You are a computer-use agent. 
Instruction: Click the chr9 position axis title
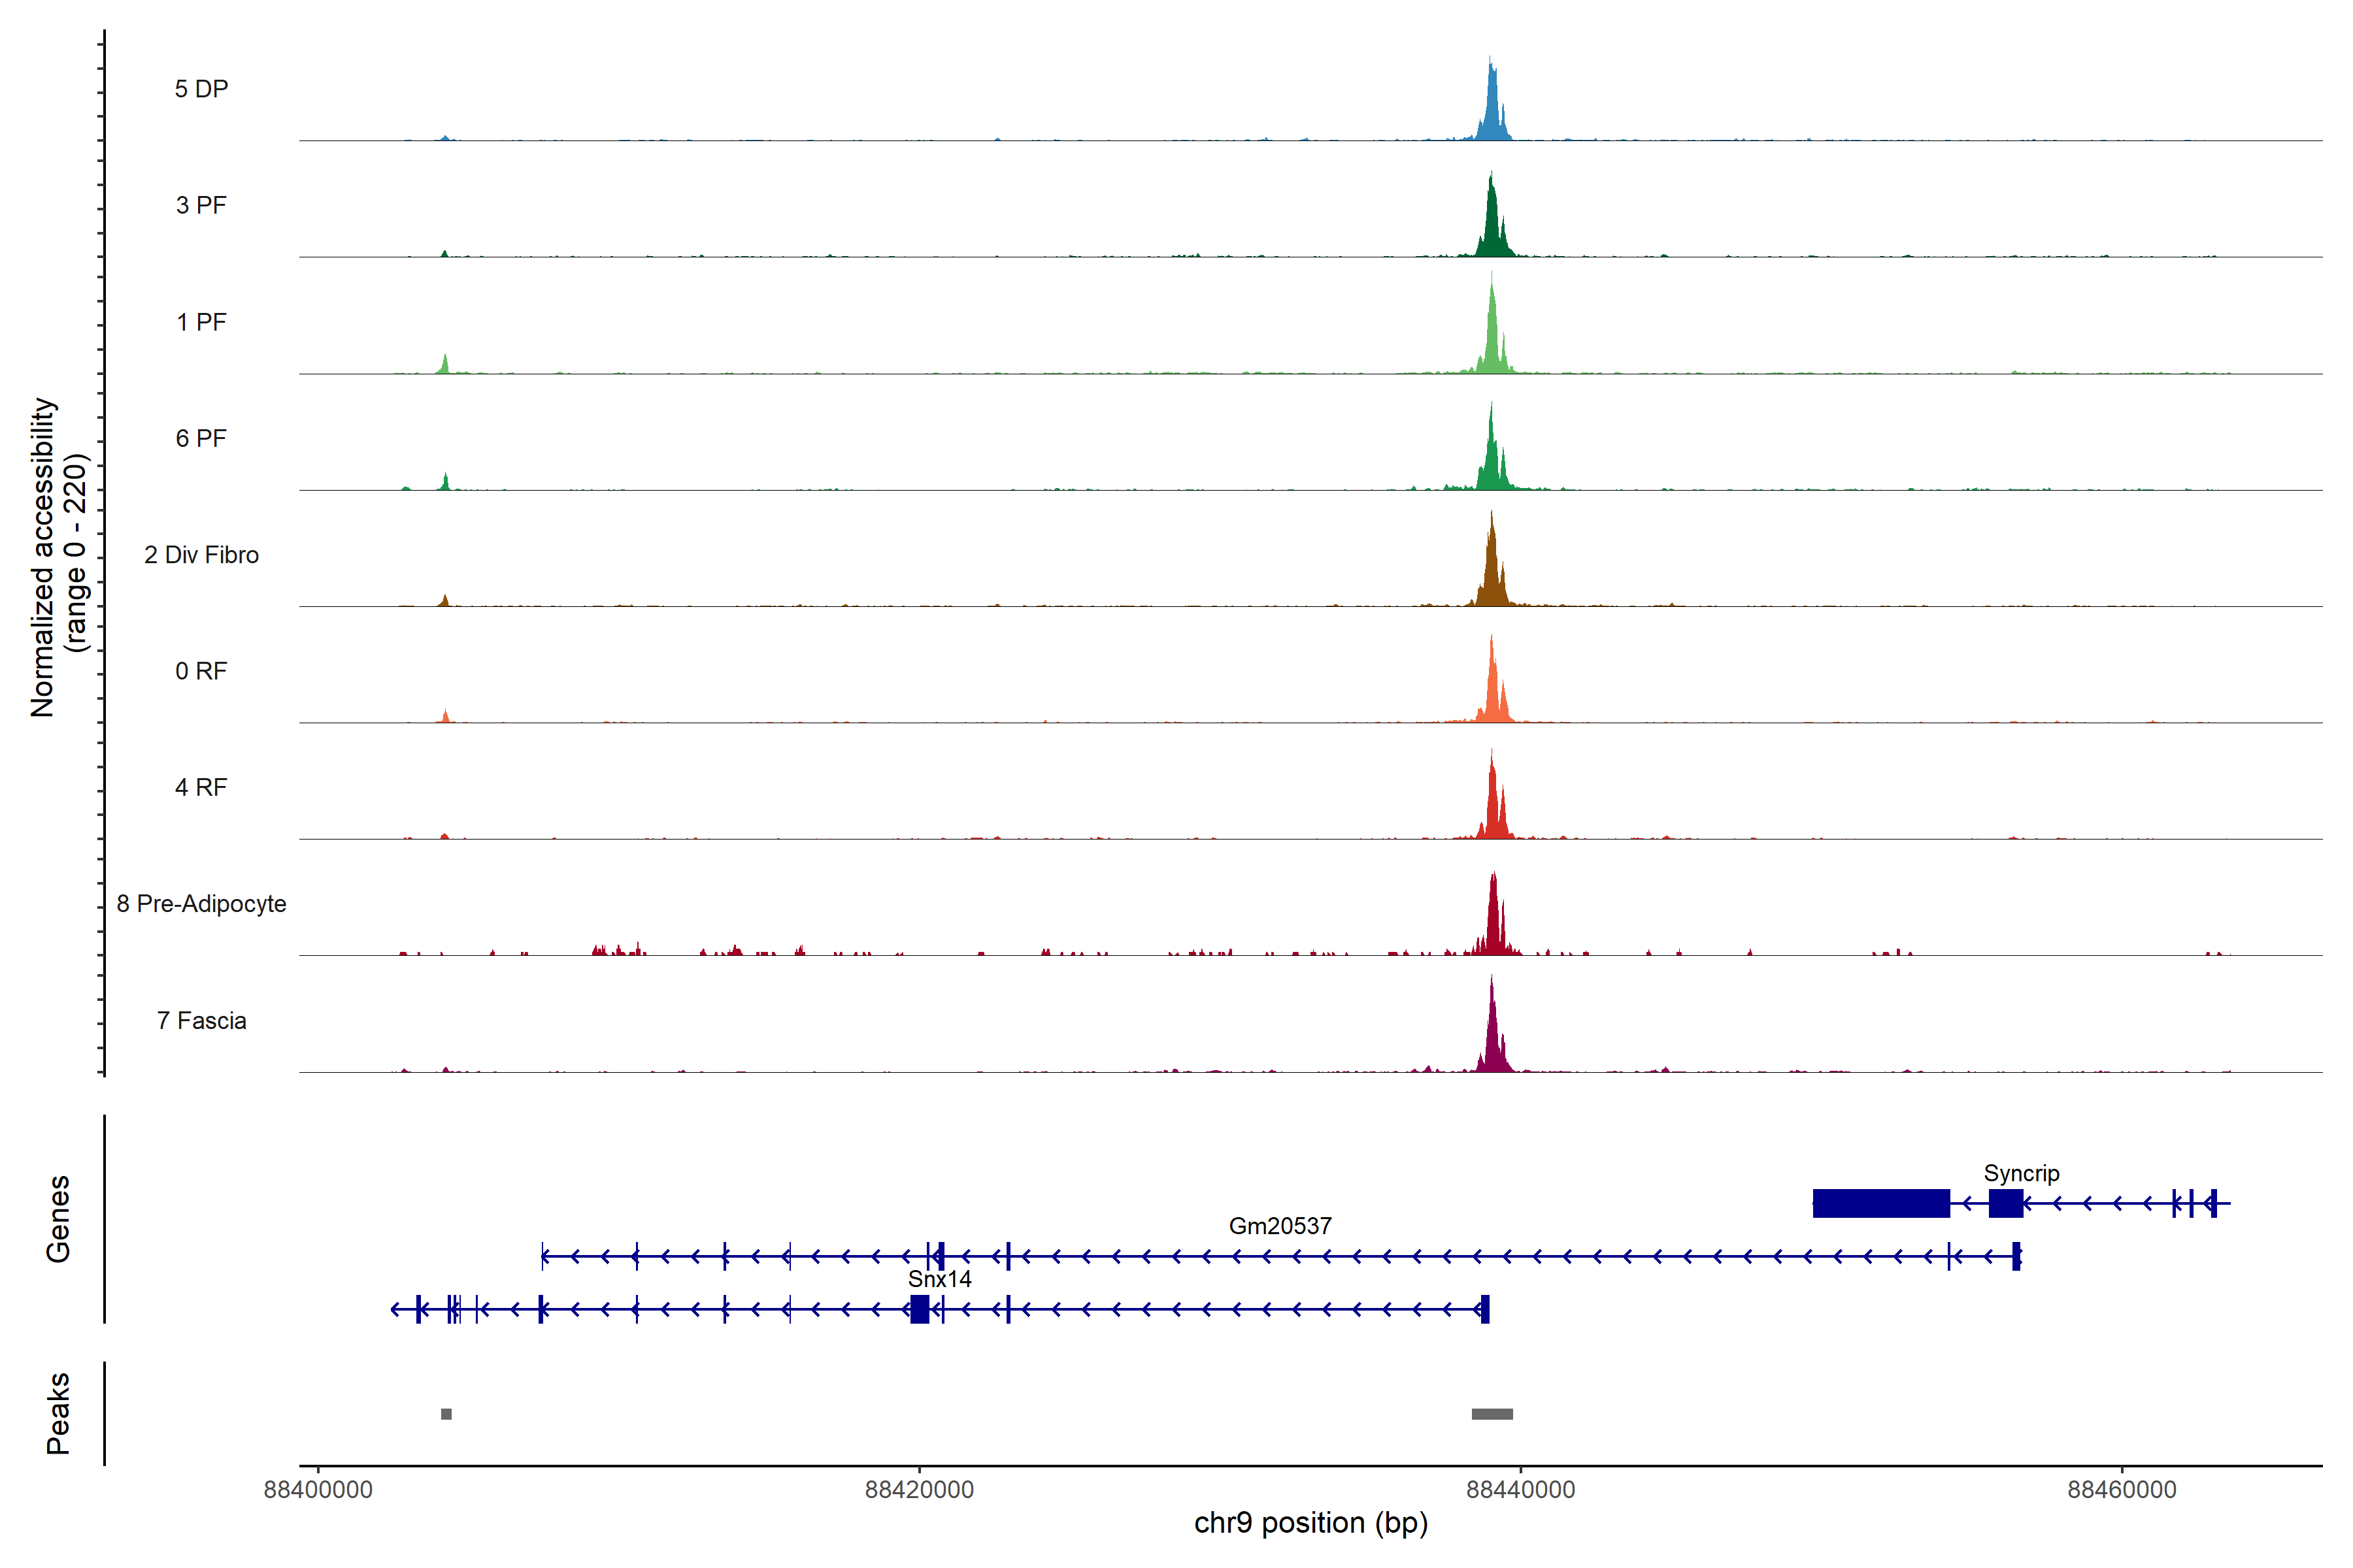click(1310, 1523)
